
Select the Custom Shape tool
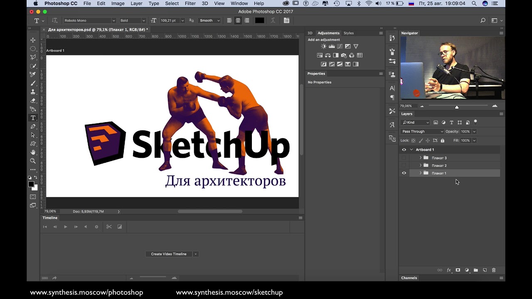tap(33, 144)
